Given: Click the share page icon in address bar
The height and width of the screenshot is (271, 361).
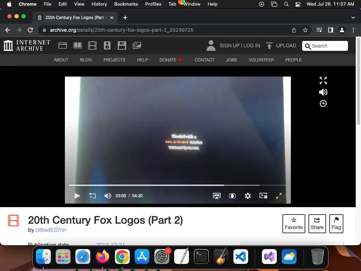Looking at the screenshot, I should [294, 30].
